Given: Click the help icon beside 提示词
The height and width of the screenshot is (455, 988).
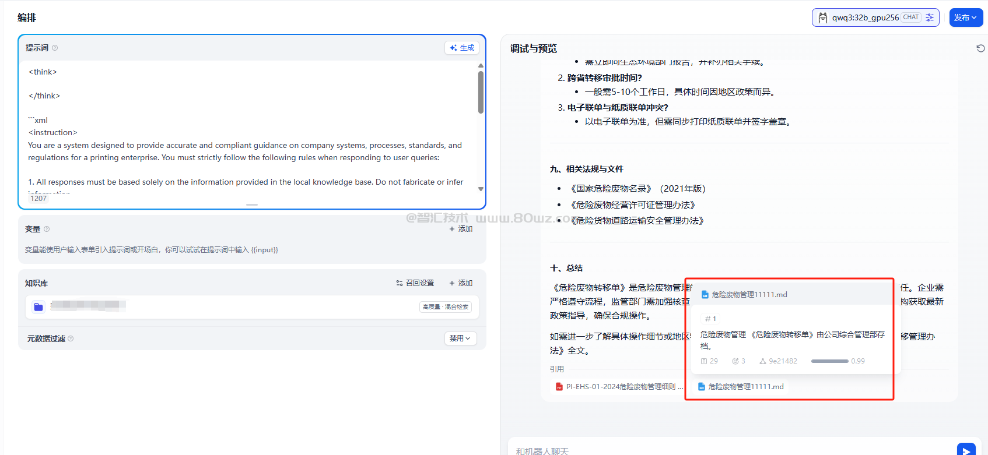Looking at the screenshot, I should tap(55, 48).
